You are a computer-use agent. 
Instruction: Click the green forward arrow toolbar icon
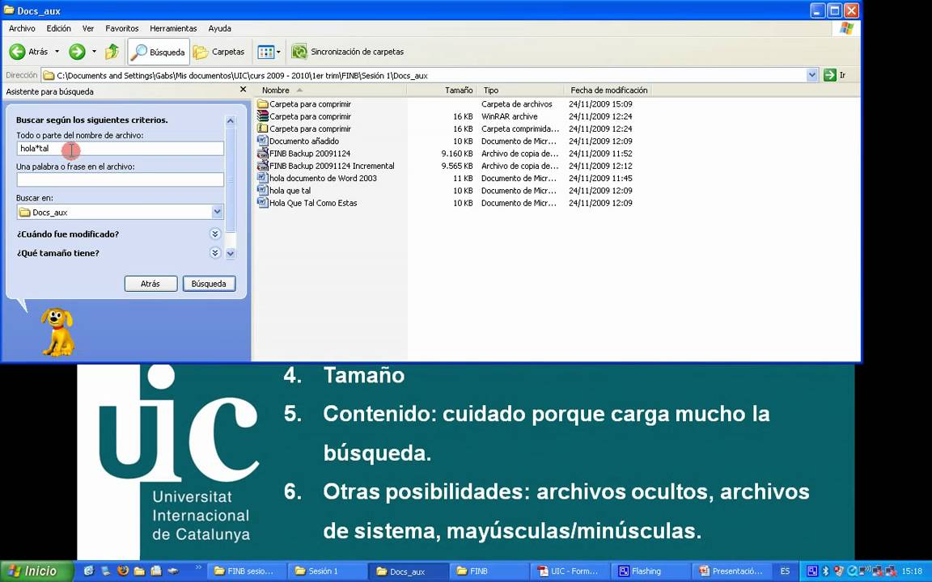tap(78, 53)
